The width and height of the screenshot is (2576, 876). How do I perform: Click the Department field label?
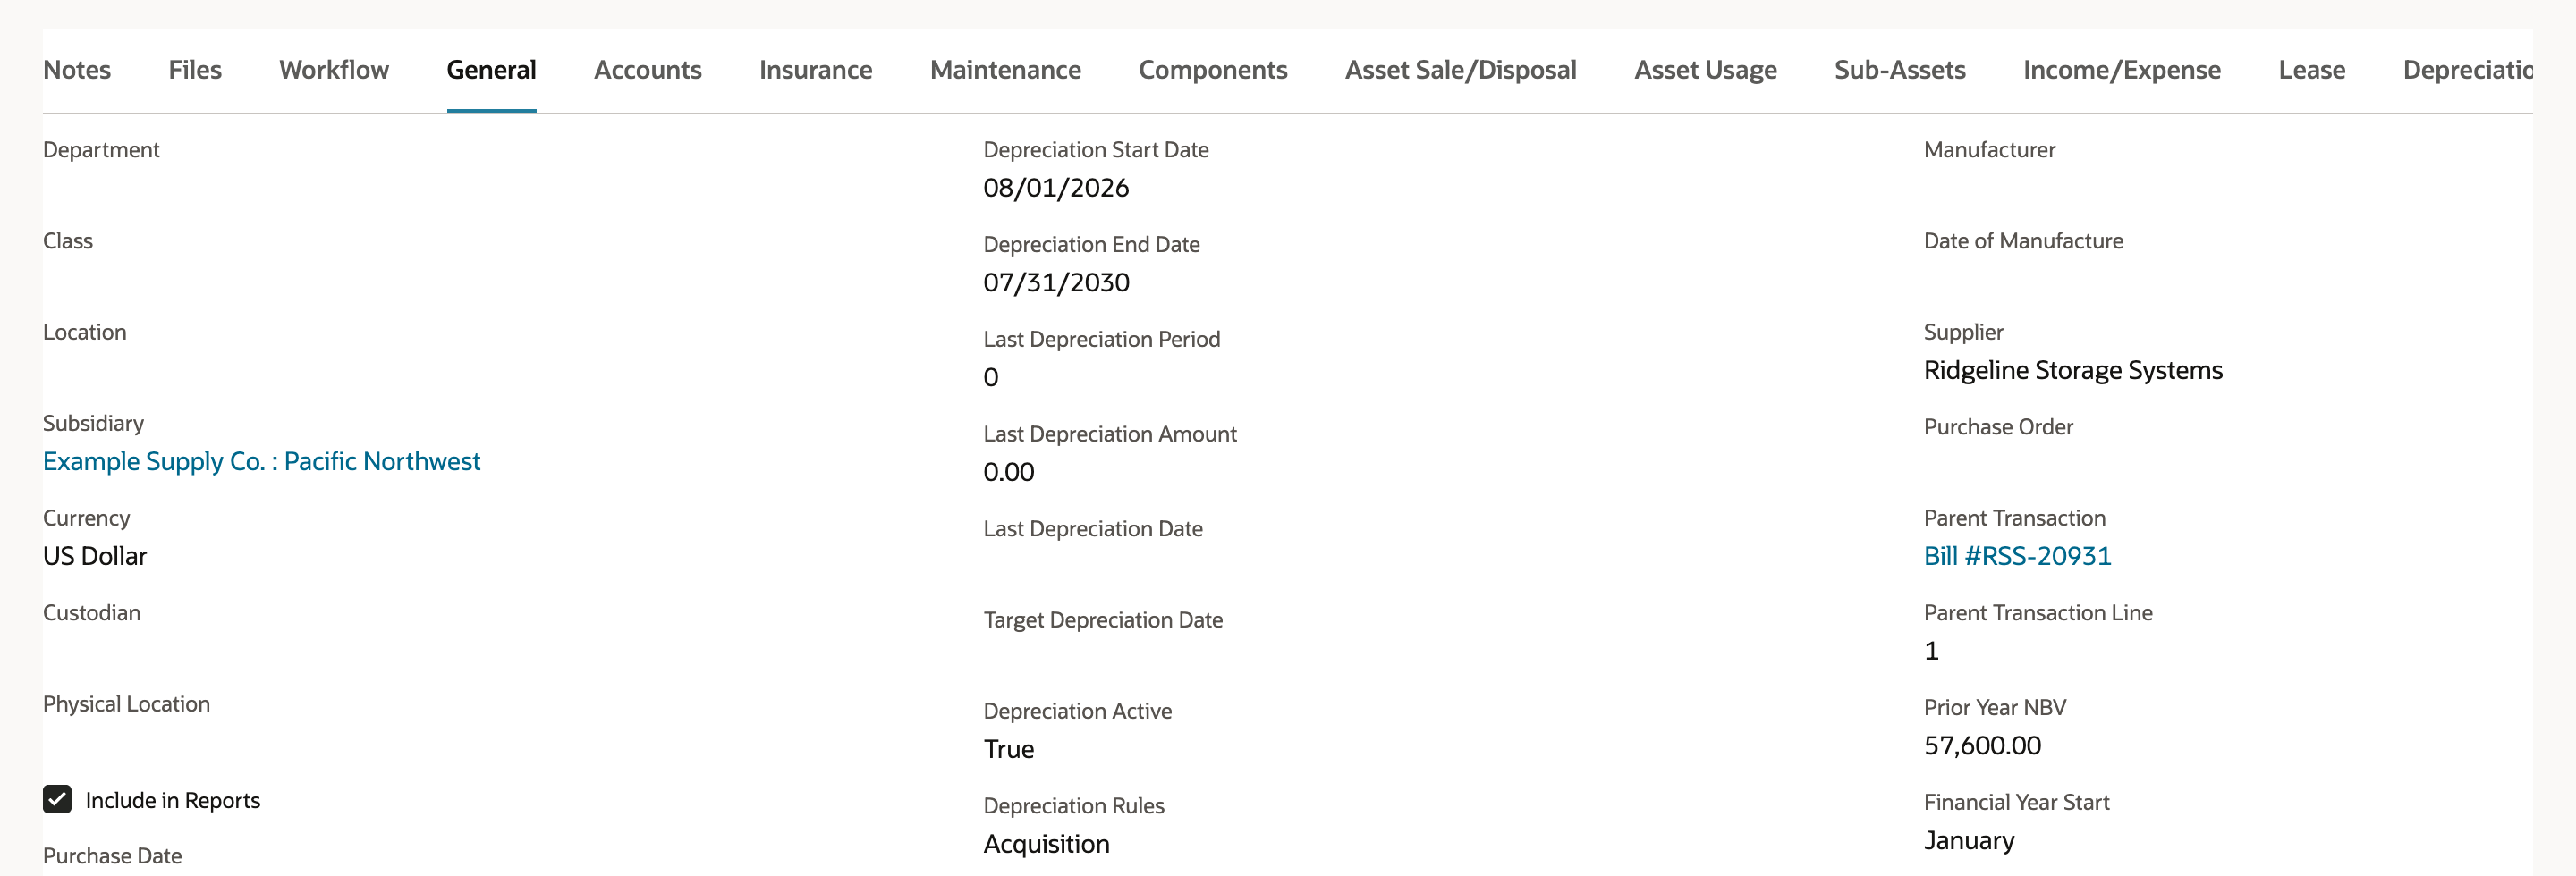pos(101,150)
